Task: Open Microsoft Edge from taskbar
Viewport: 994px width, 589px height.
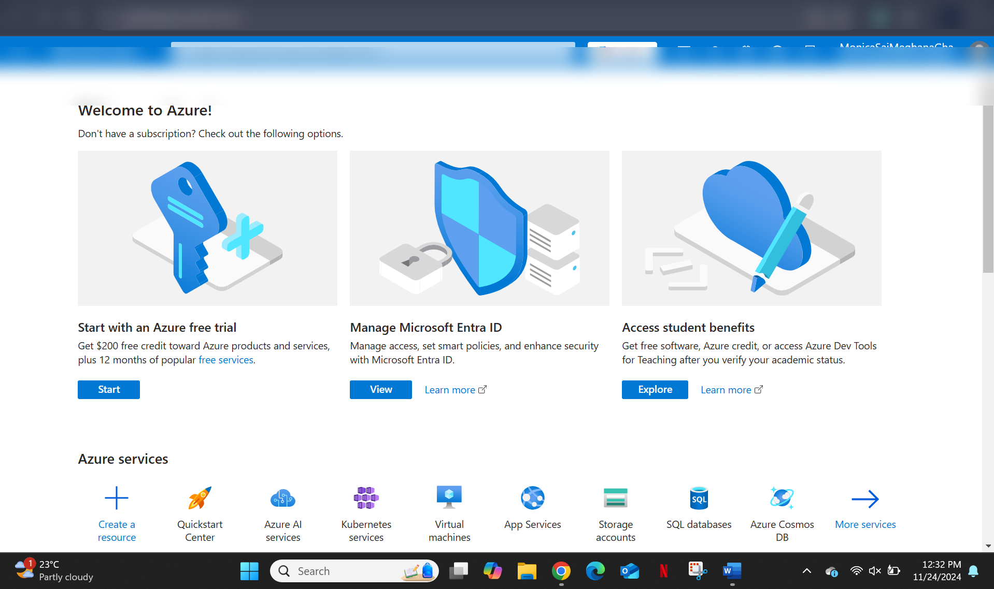Action: 595,571
